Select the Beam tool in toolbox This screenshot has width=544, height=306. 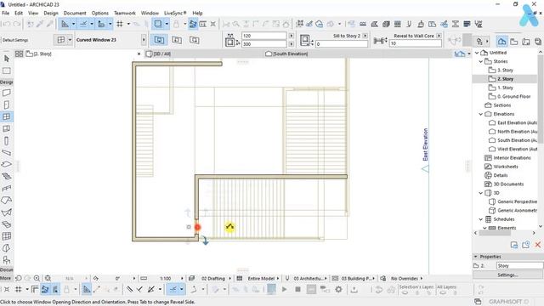(x=7, y=153)
